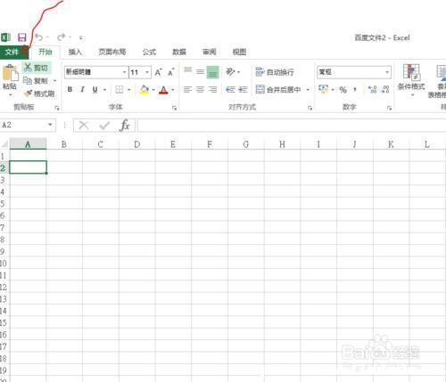Toggle middle vertical align

pyautogui.click(x=200, y=71)
